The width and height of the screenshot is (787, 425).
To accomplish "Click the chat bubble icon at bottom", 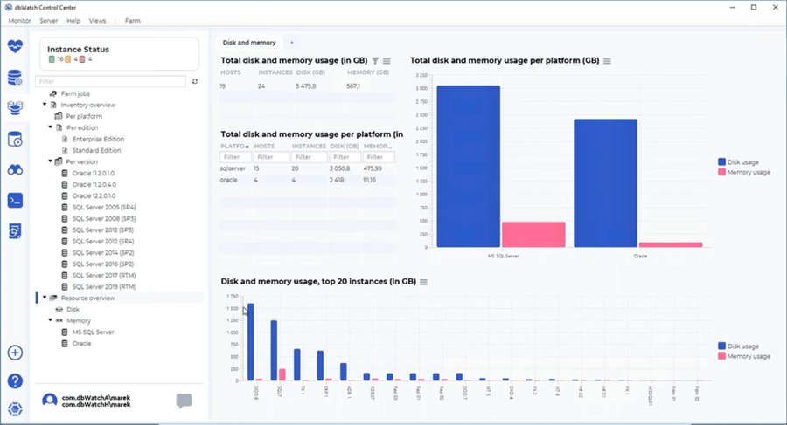I will (x=184, y=401).
